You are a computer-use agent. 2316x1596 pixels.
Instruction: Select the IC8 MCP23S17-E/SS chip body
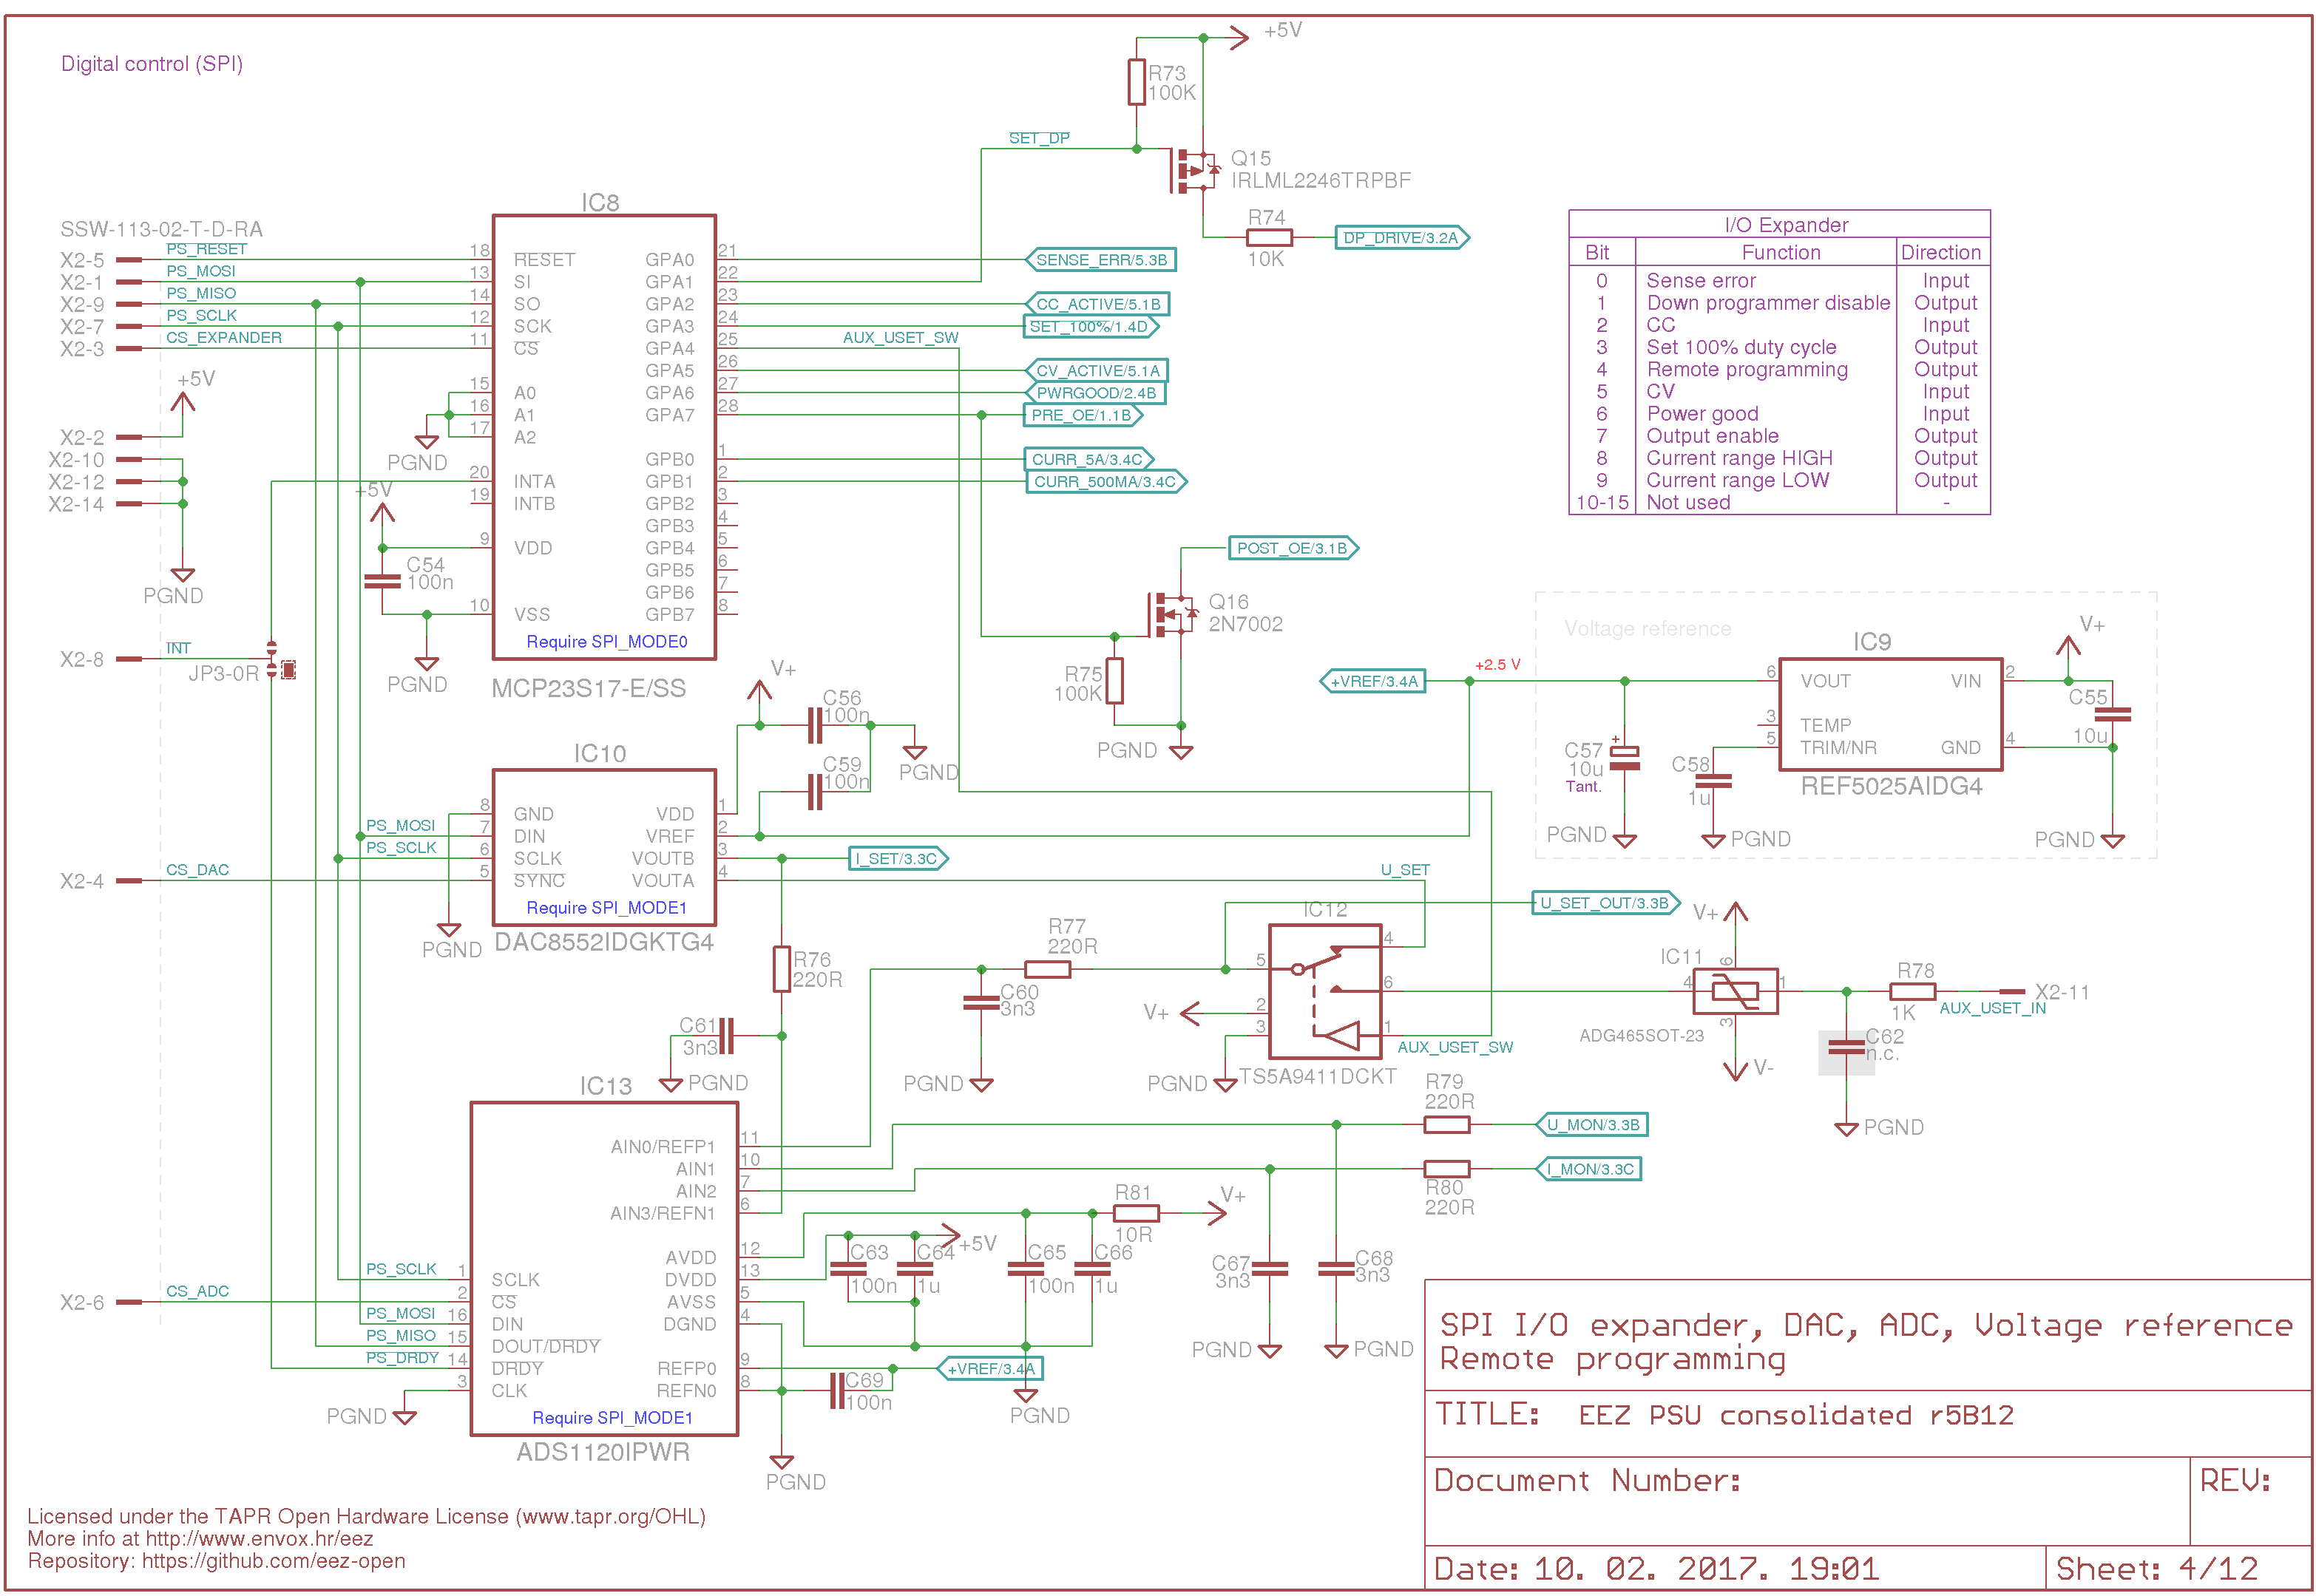pyautogui.click(x=603, y=437)
